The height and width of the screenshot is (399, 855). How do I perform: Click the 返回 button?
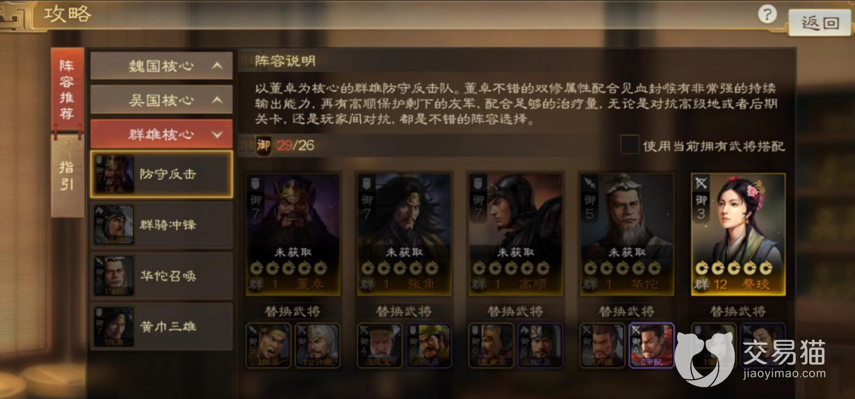pos(820,23)
